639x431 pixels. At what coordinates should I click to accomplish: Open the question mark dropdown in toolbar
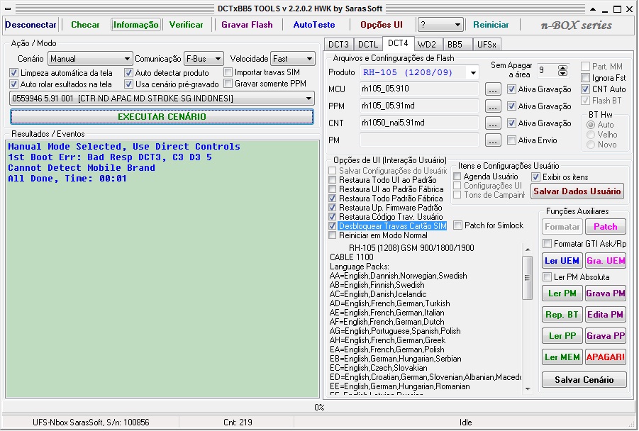click(x=440, y=25)
